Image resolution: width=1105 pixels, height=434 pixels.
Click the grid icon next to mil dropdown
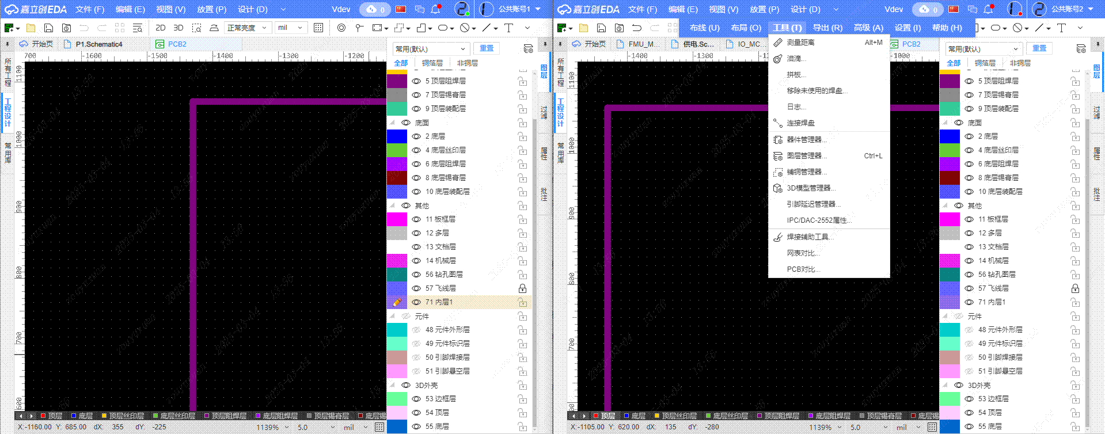coord(318,28)
